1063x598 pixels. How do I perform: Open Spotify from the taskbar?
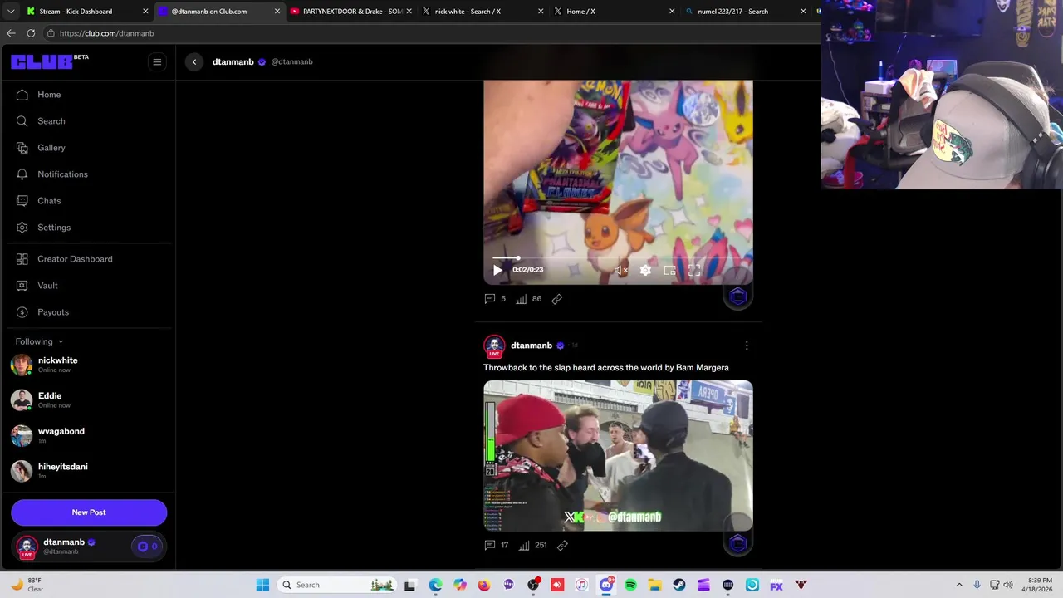click(x=630, y=585)
